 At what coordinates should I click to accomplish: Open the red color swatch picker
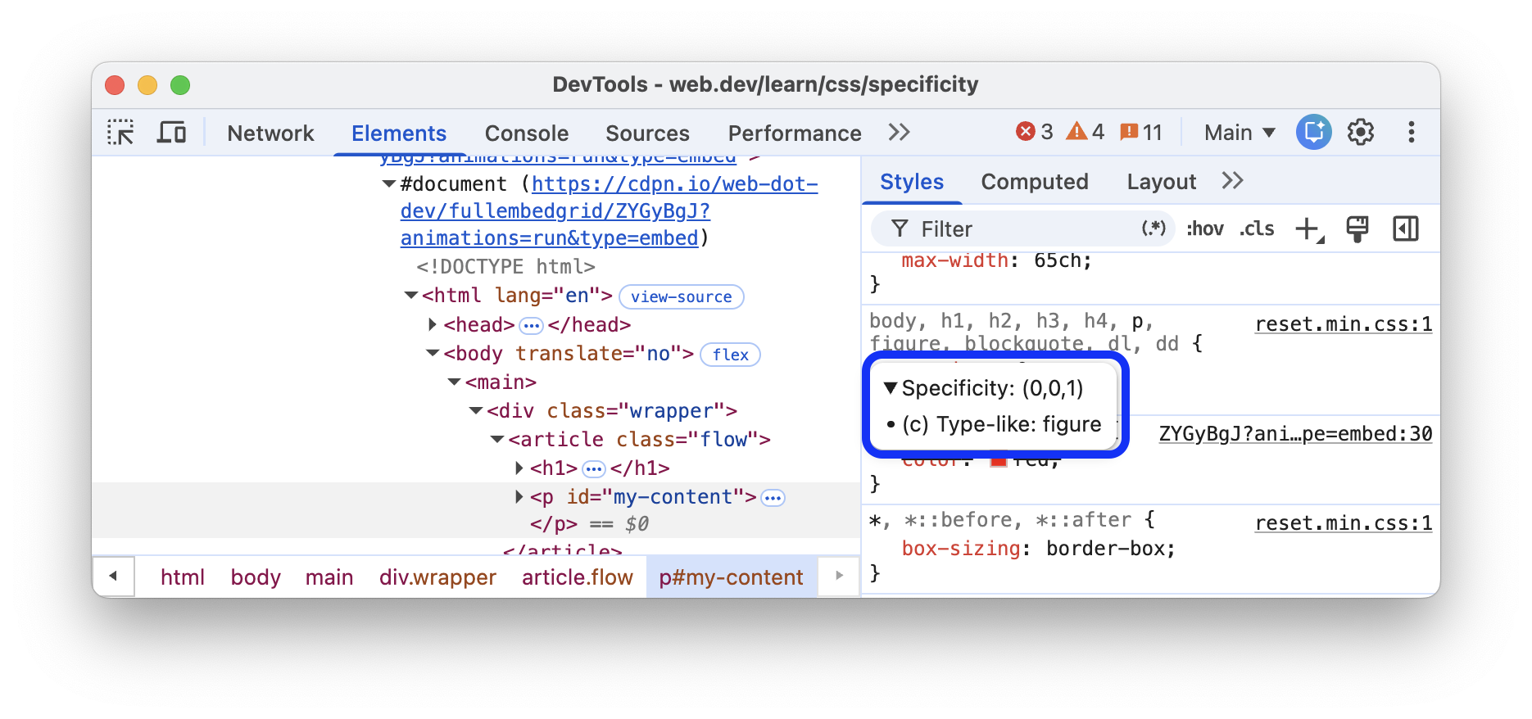coord(998,461)
